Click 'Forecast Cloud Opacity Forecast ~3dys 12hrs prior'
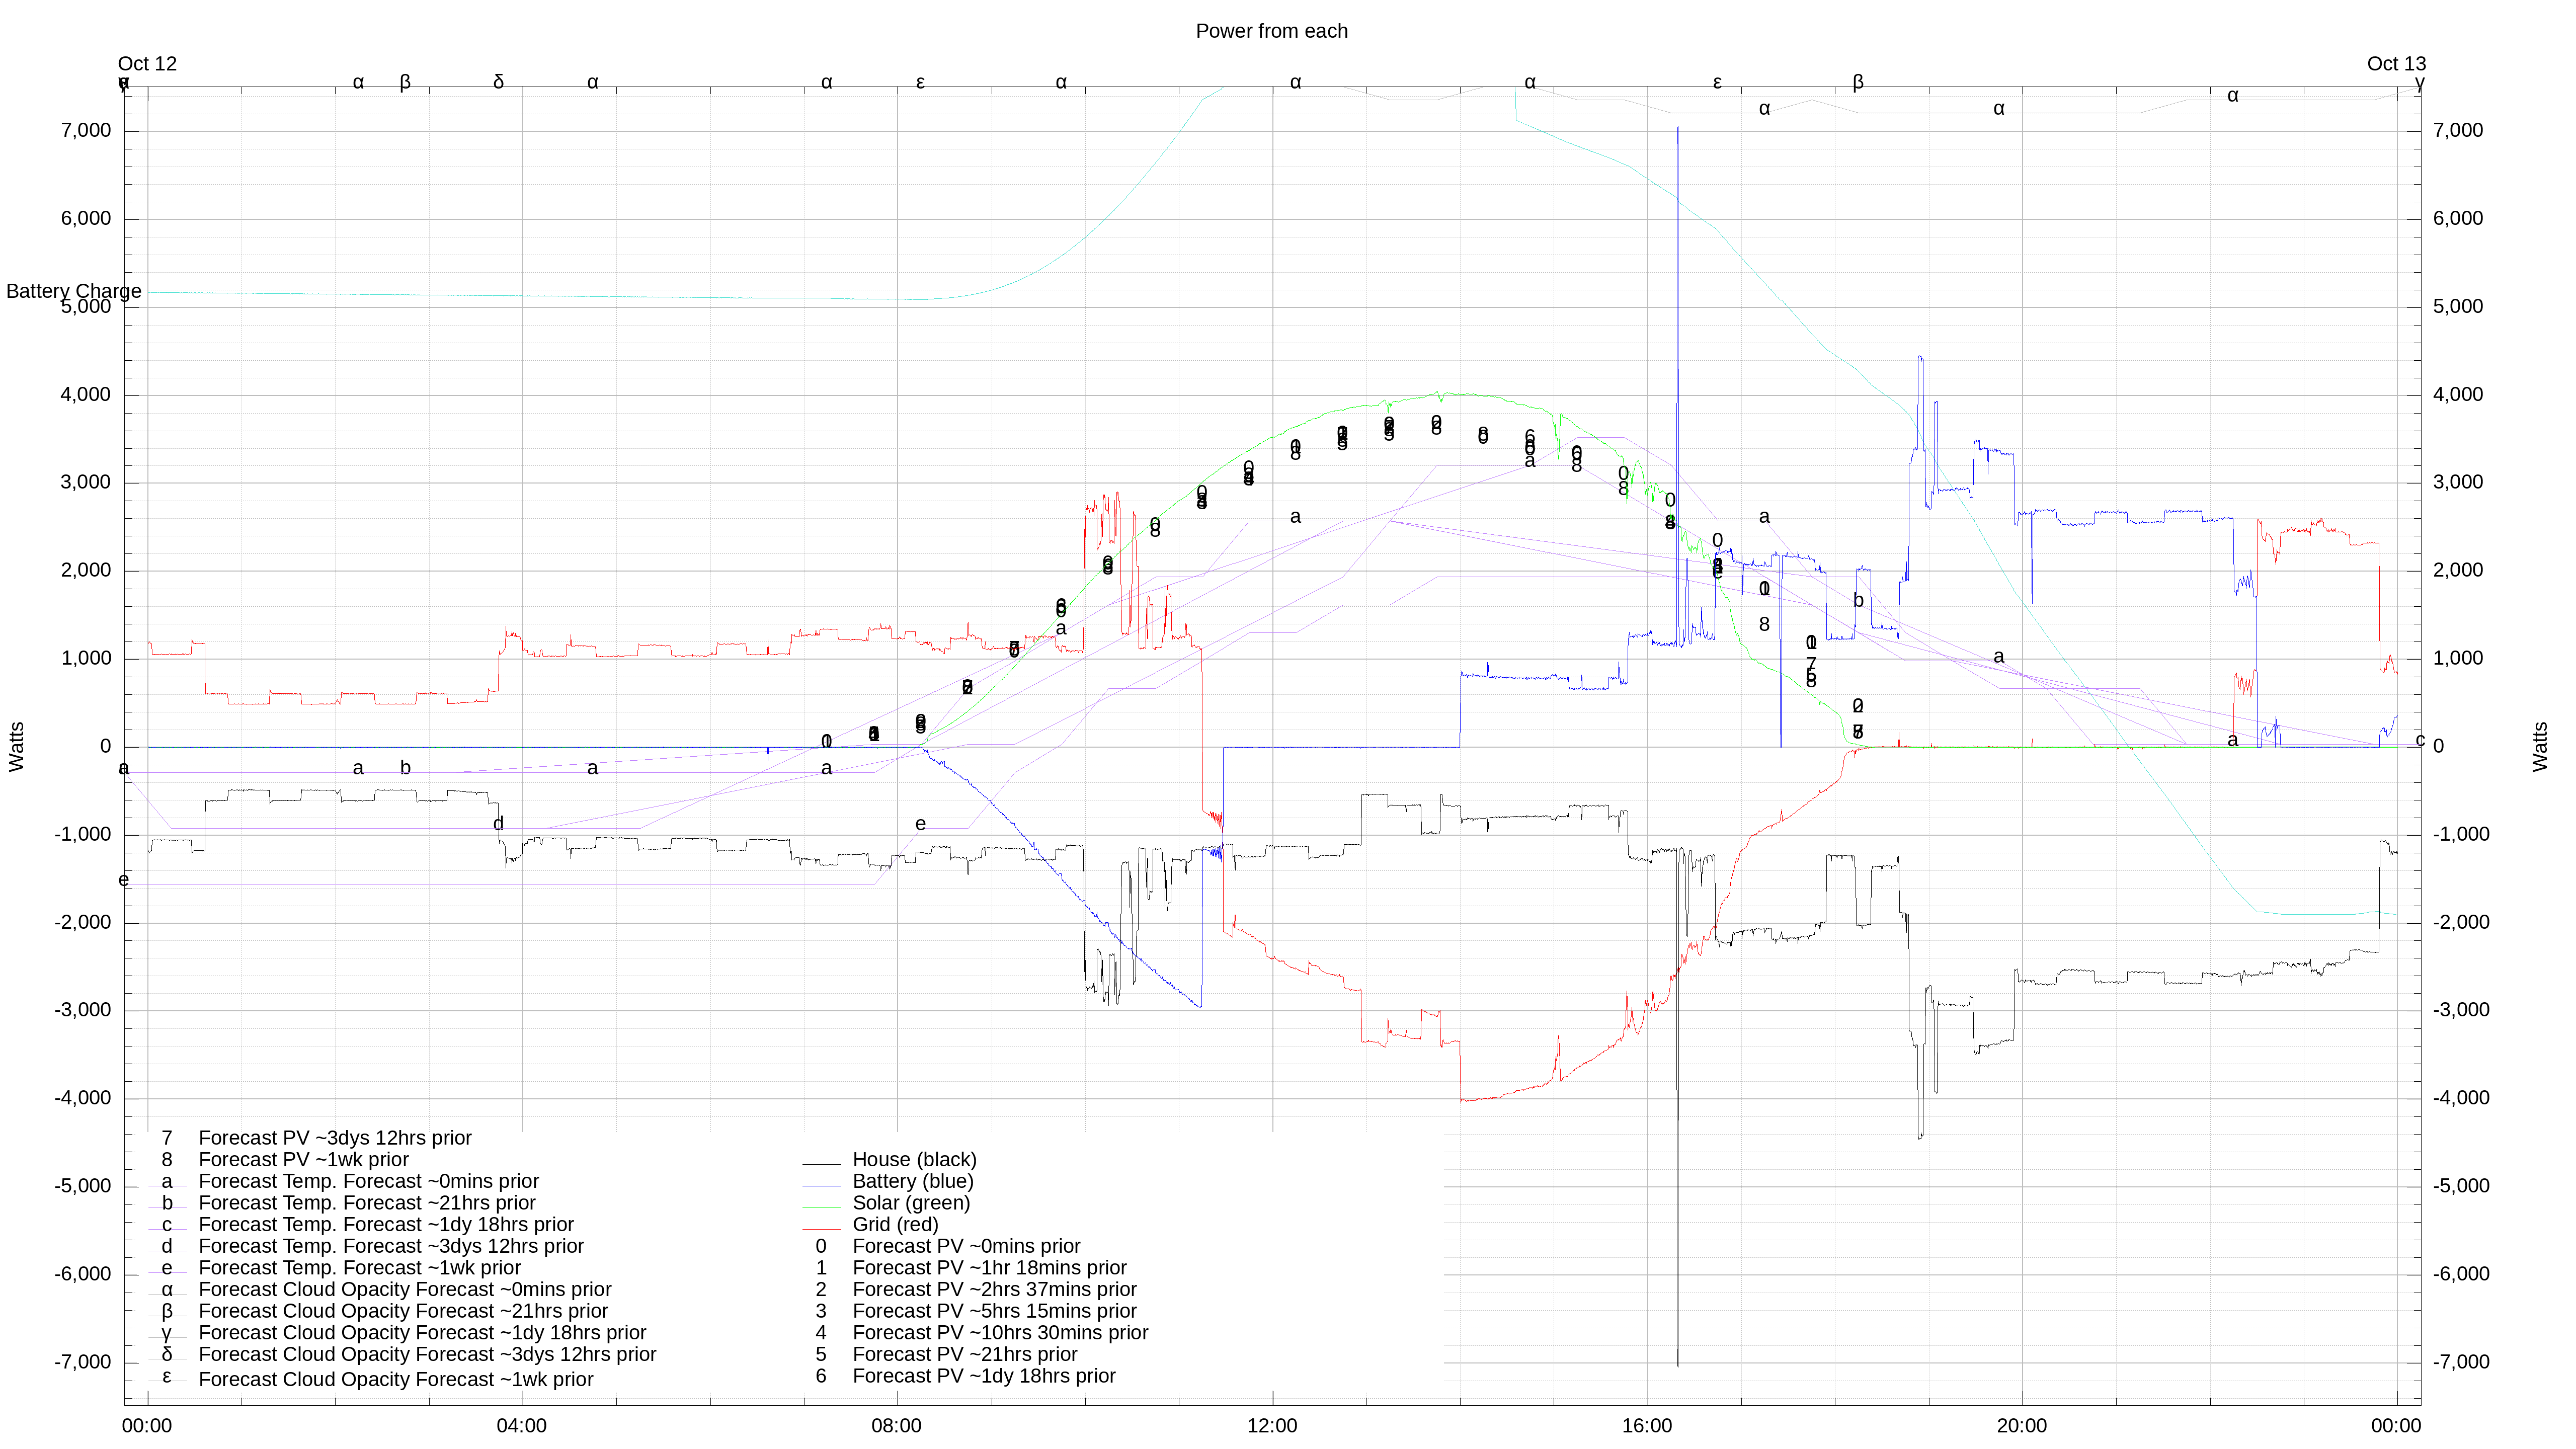Viewport: 2576px width, 1449px height. tap(427, 1355)
